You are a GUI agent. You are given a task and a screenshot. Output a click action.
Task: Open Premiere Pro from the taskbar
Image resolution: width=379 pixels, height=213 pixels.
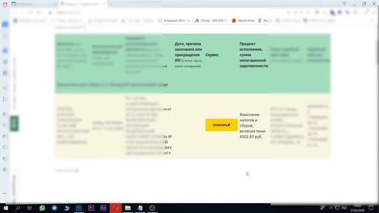pos(91,208)
